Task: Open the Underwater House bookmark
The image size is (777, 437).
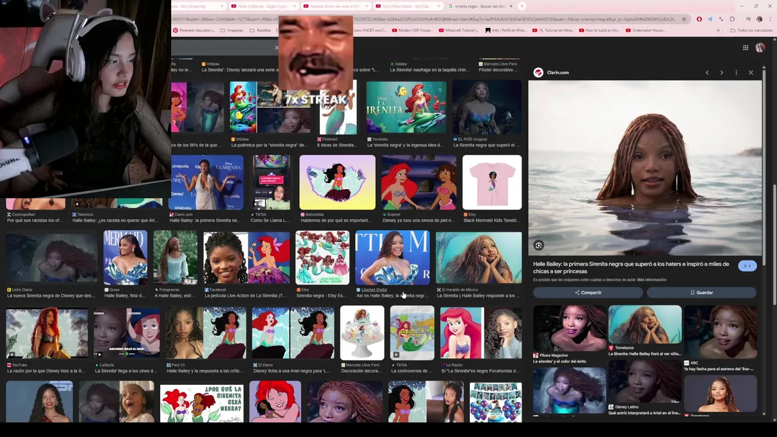Action: (646, 30)
